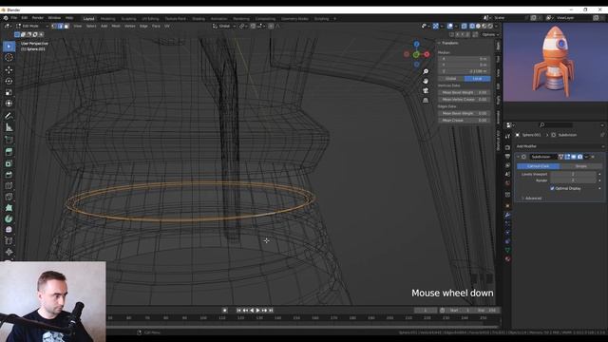Toggle Subdivision modifier edit mode display
The height and width of the screenshot is (342, 608).
(x=567, y=157)
